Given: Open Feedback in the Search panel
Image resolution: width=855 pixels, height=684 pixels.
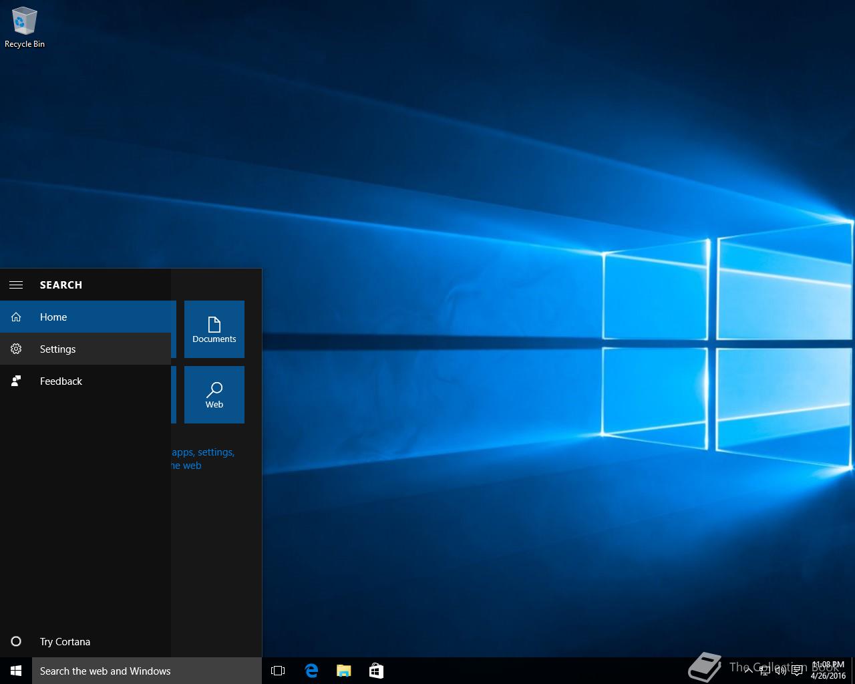Looking at the screenshot, I should point(85,381).
